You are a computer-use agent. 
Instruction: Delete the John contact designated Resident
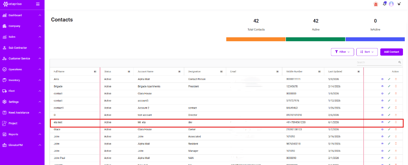[x=396, y=143]
